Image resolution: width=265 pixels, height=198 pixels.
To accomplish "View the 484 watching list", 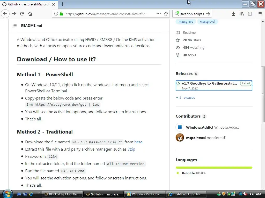I will (x=194, y=48).
